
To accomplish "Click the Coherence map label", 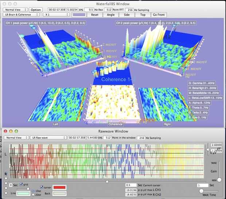I will [115, 124].
